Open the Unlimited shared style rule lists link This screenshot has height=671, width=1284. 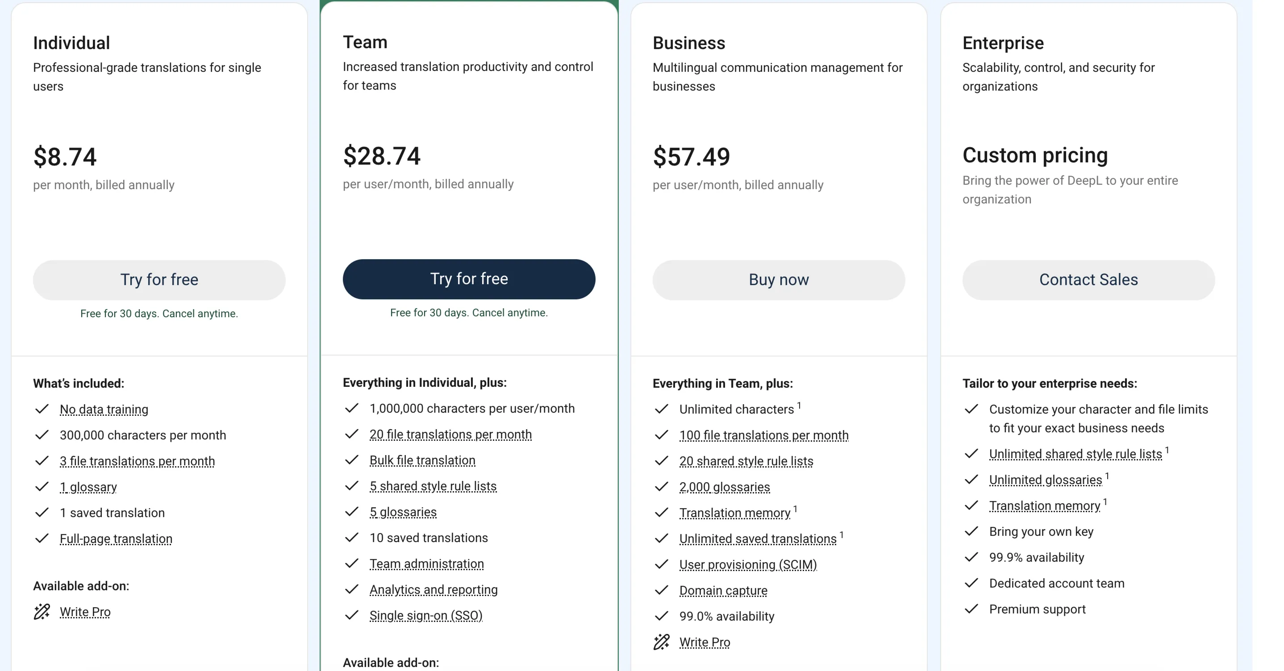[x=1075, y=454]
